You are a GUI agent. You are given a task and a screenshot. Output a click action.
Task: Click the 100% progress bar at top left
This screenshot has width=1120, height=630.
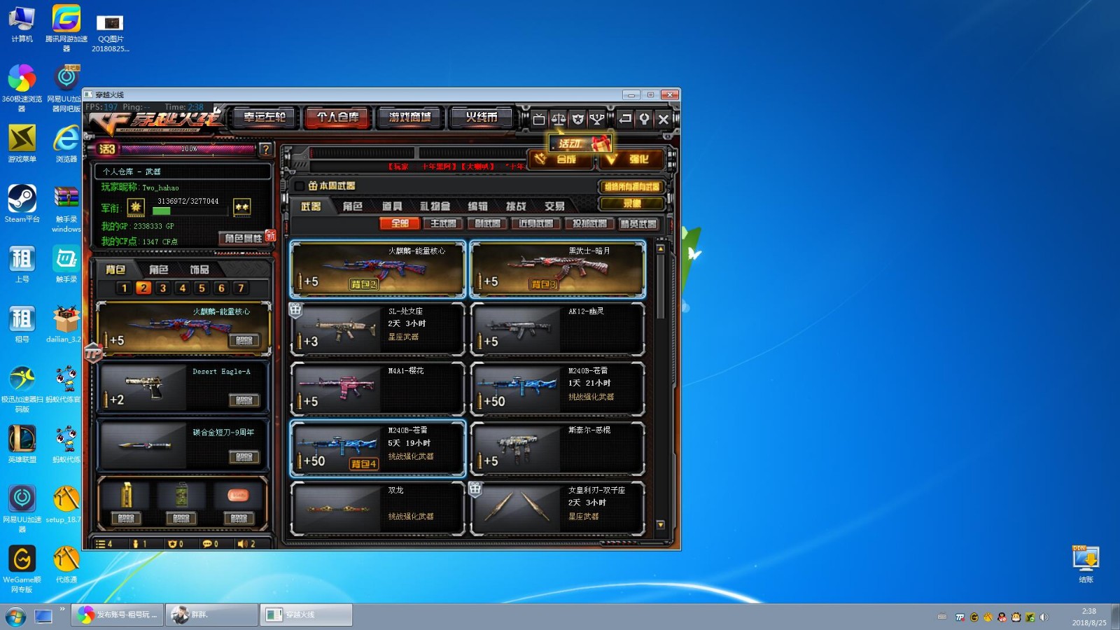pyautogui.click(x=189, y=149)
